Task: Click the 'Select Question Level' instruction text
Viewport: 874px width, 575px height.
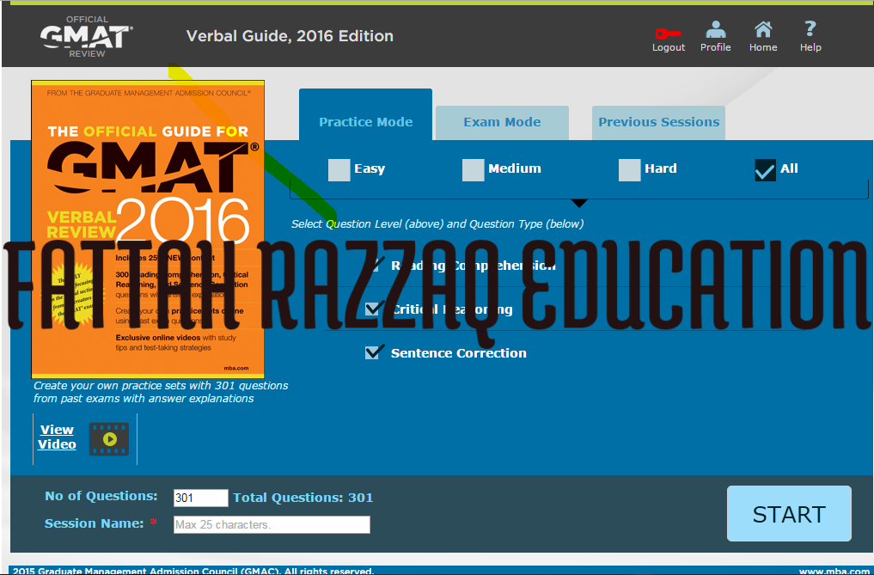Action: 437,224
